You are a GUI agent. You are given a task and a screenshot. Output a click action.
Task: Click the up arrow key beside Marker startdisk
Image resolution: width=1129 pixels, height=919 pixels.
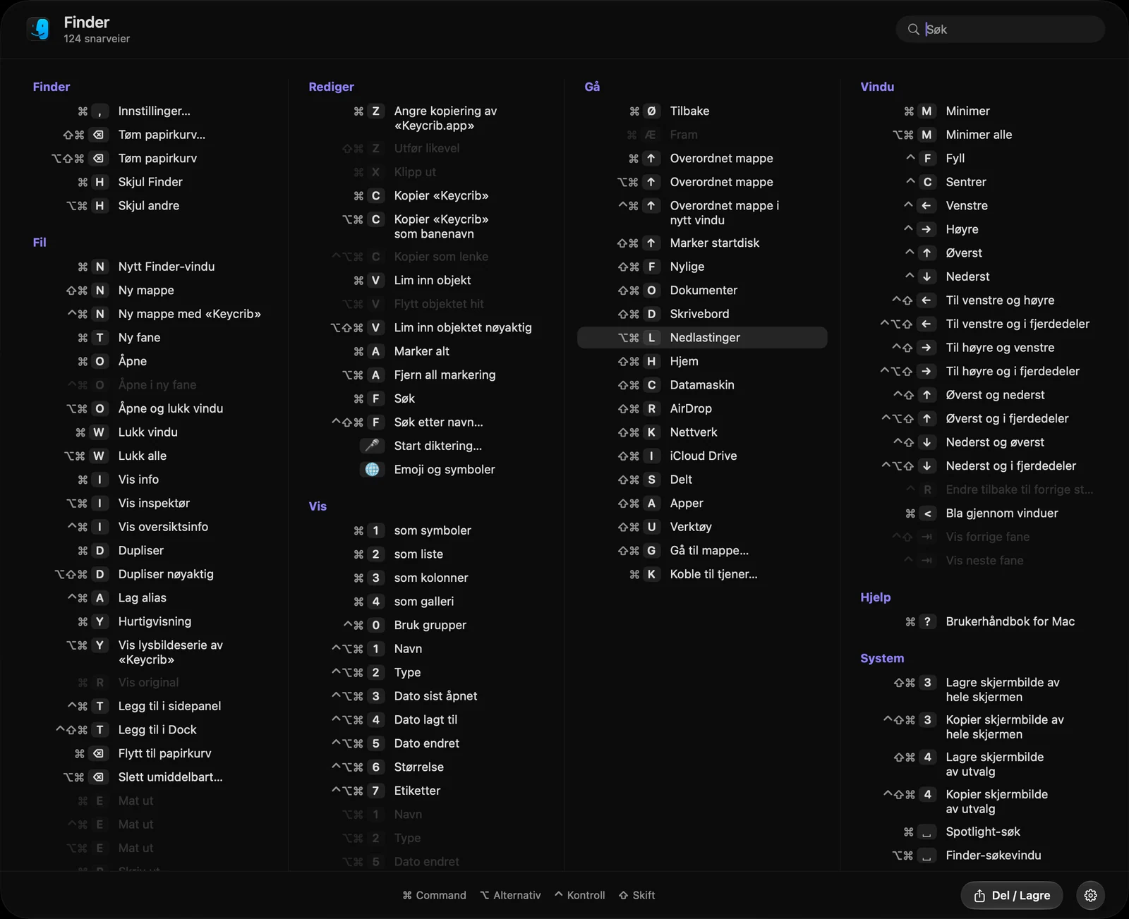pos(651,243)
